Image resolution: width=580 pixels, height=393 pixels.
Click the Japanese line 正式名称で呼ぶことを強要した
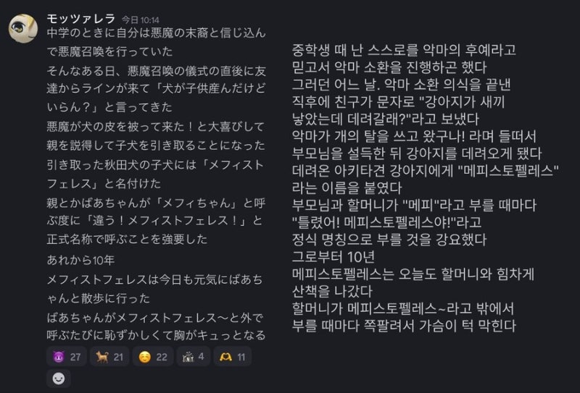(127, 239)
